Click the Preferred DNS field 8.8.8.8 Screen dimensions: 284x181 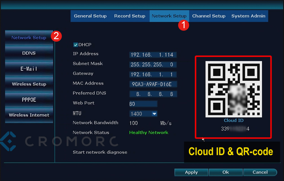point(153,94)
